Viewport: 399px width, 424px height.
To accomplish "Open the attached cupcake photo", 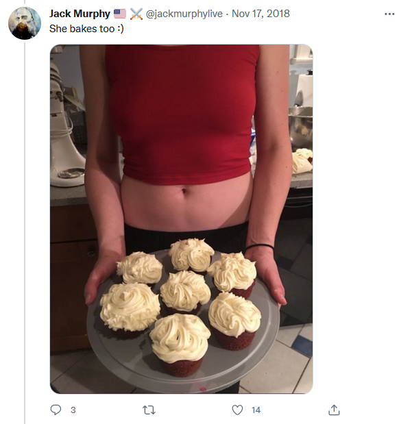I will click(x=182, y=219).
